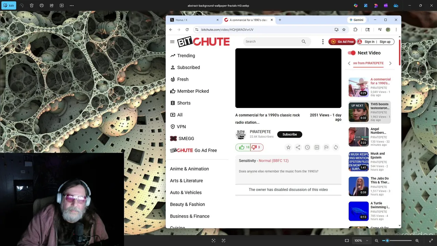Add video to watch later clock icon
This screenshot has height=246, width=437.
[307, 147]
